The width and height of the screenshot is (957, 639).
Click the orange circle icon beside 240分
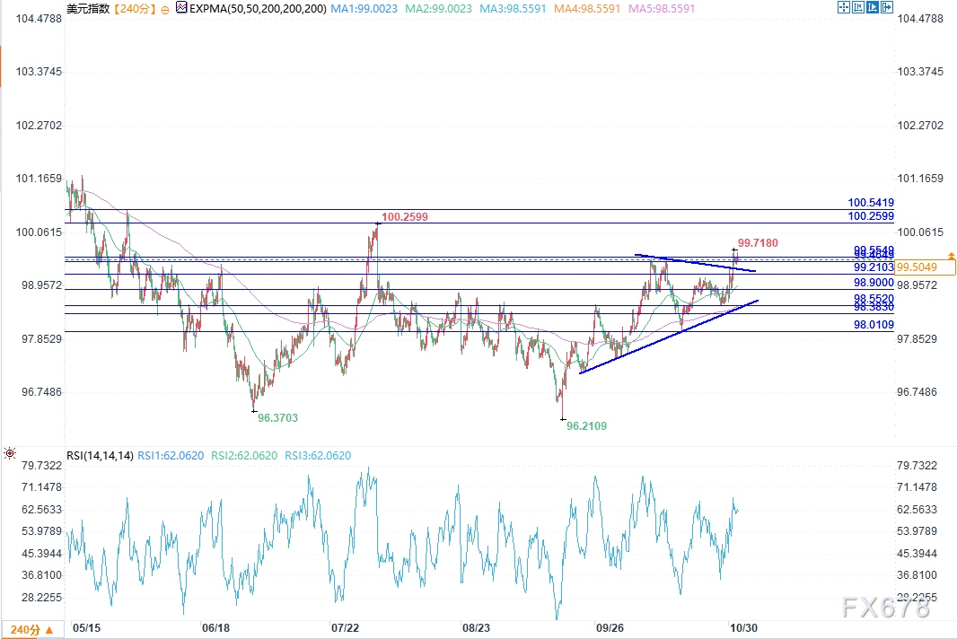tap(164, 8)
